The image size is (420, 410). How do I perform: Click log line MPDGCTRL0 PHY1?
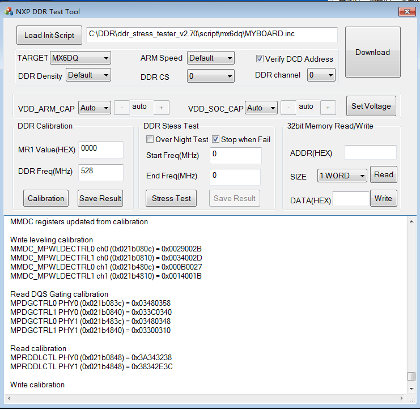[x=91, y=322]
